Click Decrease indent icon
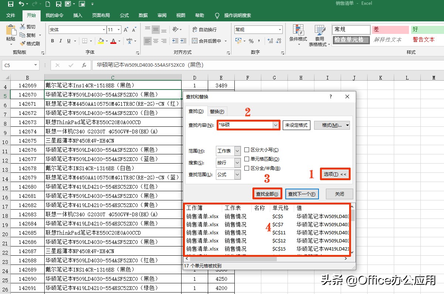Screen dimensions: 444x294 pyautogui.click(x=176, y=41)
